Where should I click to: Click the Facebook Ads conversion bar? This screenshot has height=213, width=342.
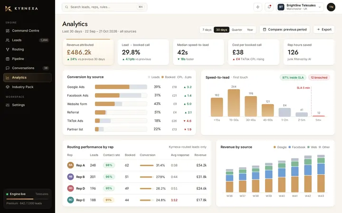[x=121, y=96]
